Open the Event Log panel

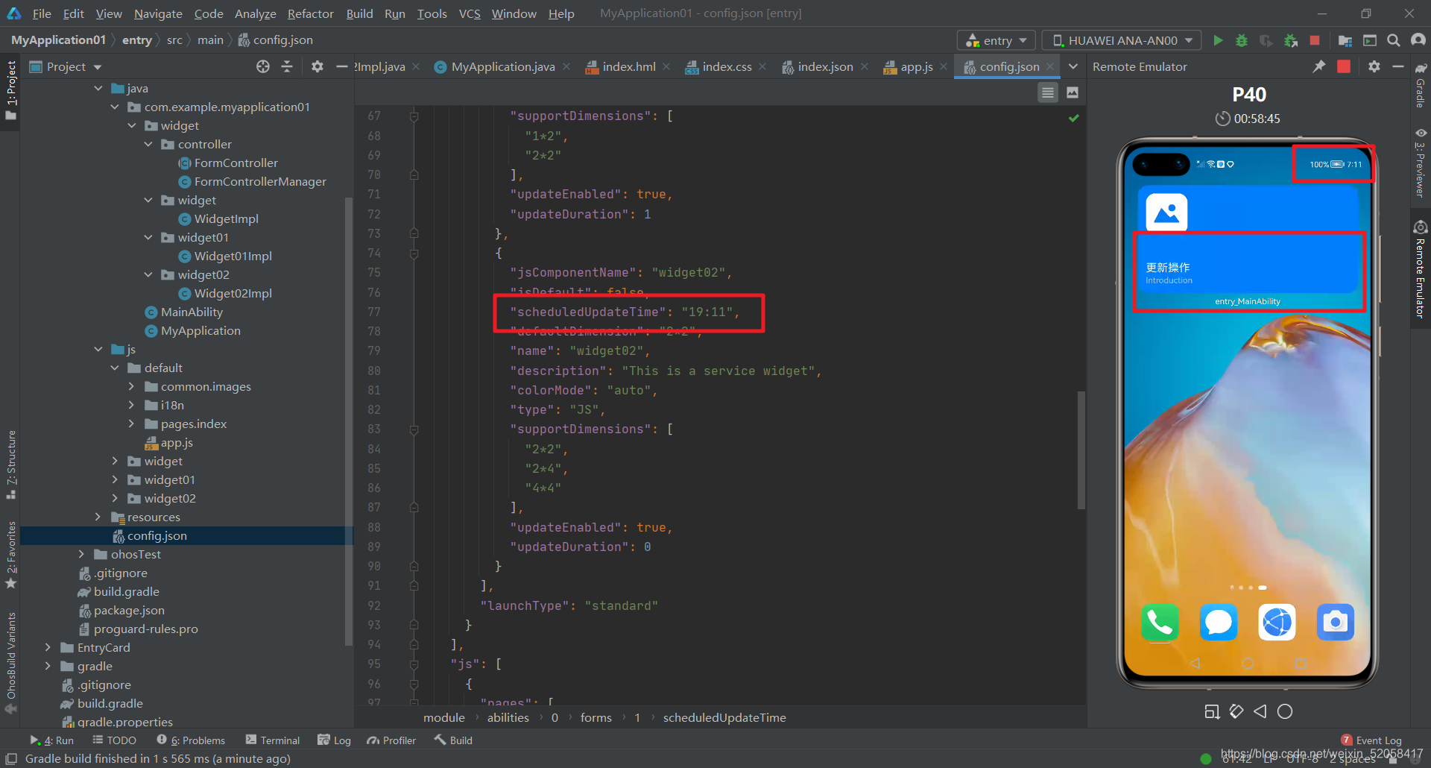click(x=1371, y=740)
